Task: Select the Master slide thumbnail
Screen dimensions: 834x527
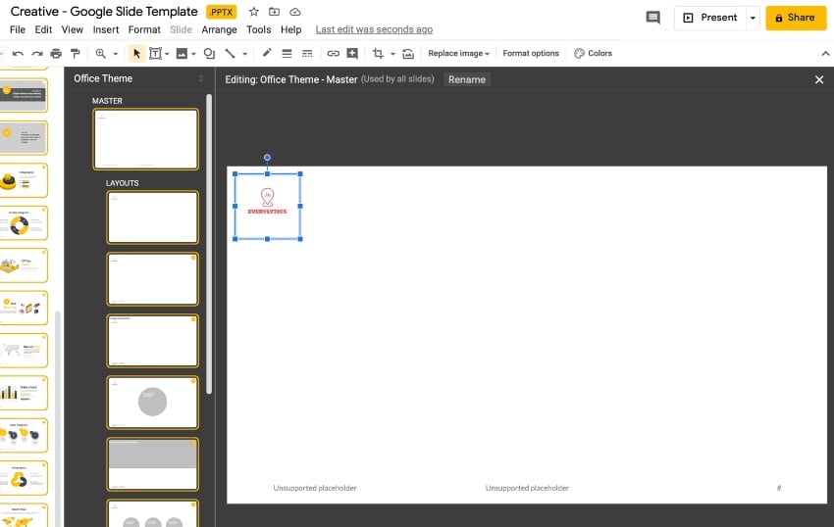Action: [145, 139]
